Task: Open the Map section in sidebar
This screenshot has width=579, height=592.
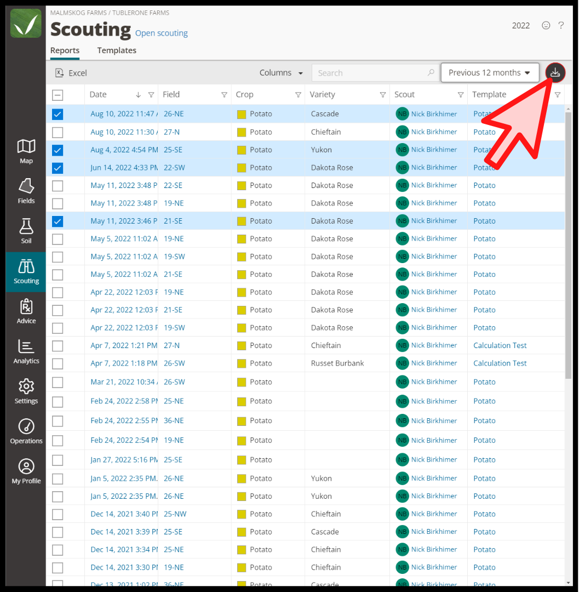Action: pos(26,151)
